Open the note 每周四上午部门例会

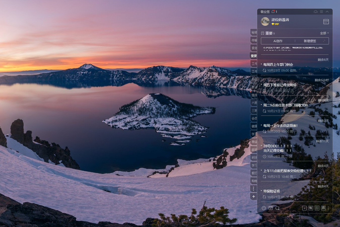pos(278,65)
